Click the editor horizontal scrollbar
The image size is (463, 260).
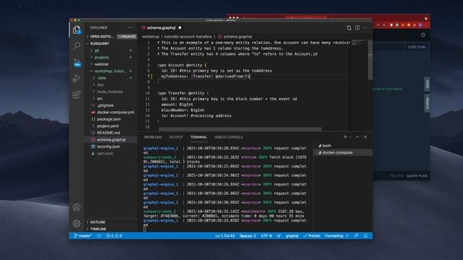tap(240, 129)
